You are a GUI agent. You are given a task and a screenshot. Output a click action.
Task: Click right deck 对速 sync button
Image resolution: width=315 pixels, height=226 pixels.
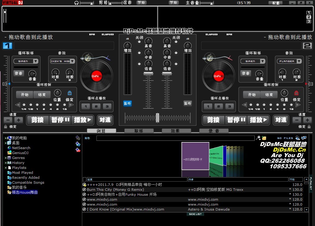point(281,120)
